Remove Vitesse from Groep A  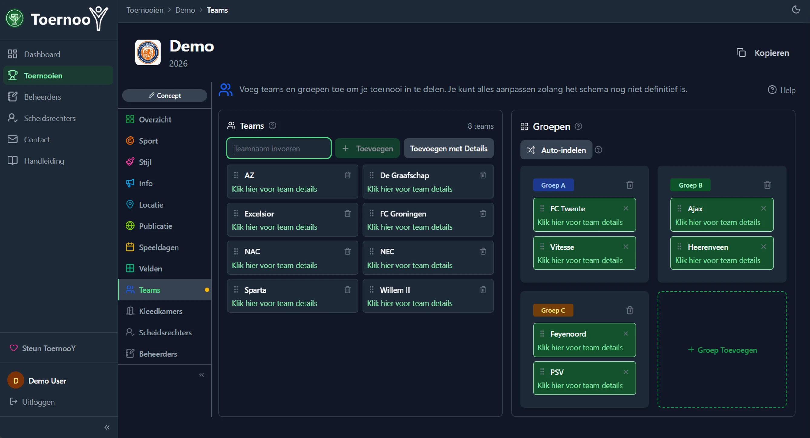pyautogui.click(x=626, y=247)
